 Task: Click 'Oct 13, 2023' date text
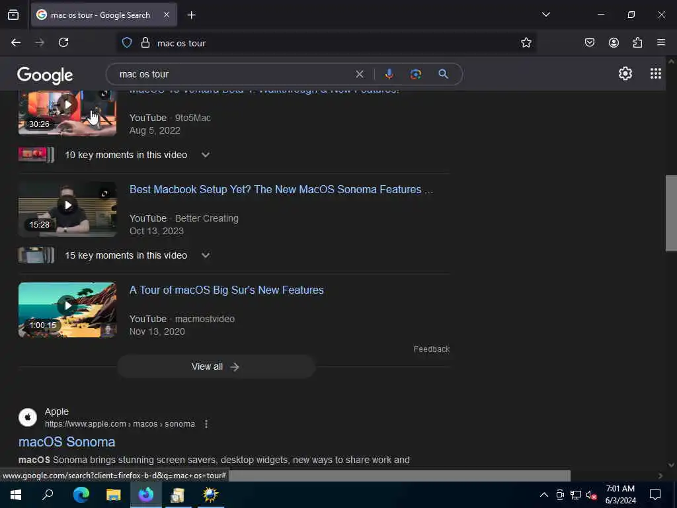coord(157,231)
